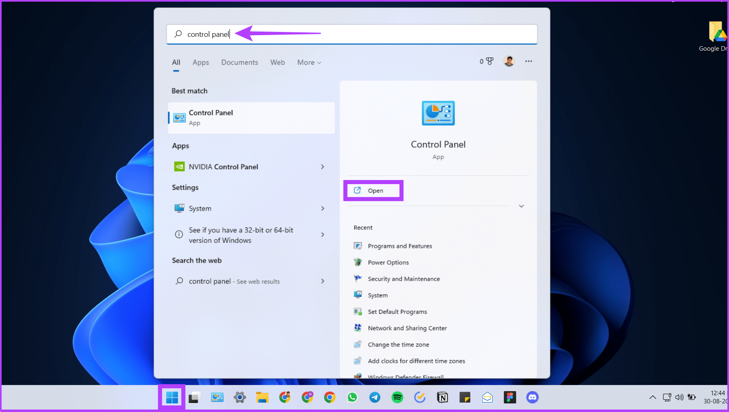Expand the NVIDIA Control Panel result
729x412 pixels.
point(323,167)
